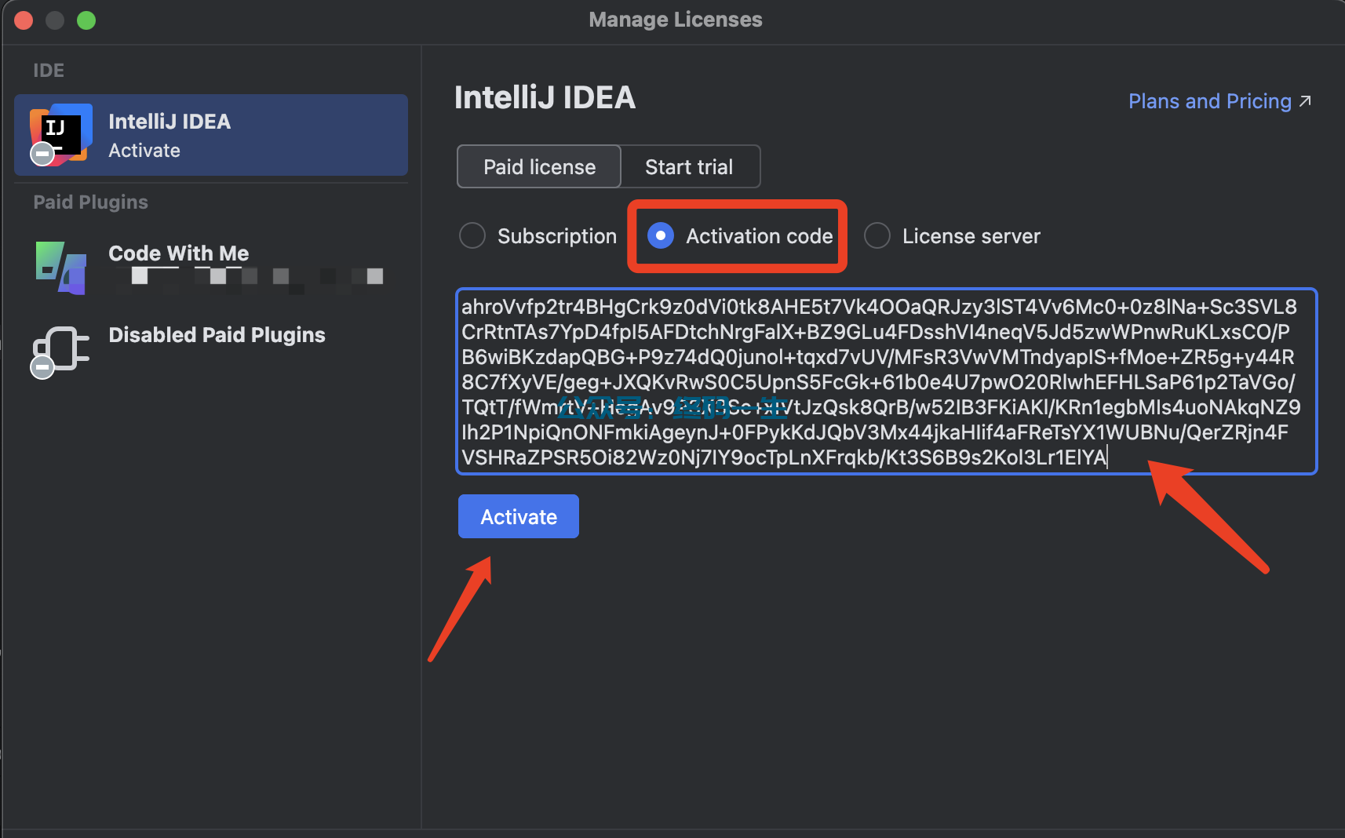This screenshot has height=838, width=1345.
Task: Switch to the Paid license tab
Action: point(539,166)
